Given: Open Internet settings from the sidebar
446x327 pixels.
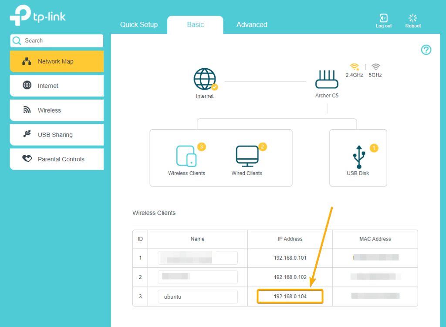Looking at the screenshot, I should coord(57,86).
